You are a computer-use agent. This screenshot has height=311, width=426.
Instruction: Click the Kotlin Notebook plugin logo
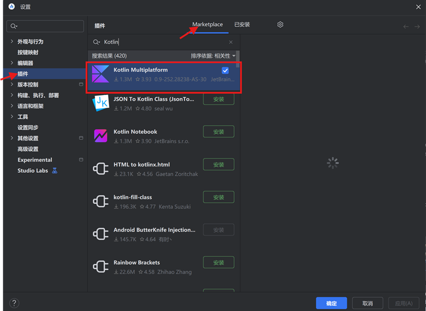(x=100, y=136)
